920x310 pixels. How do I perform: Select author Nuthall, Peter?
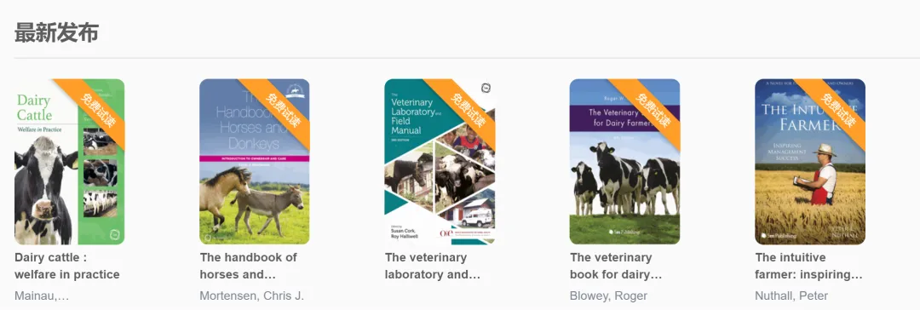(791, 296)
